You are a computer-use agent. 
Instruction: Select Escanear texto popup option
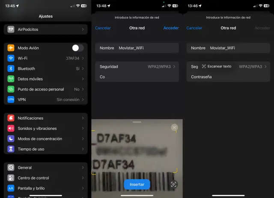tap(217, 66)
